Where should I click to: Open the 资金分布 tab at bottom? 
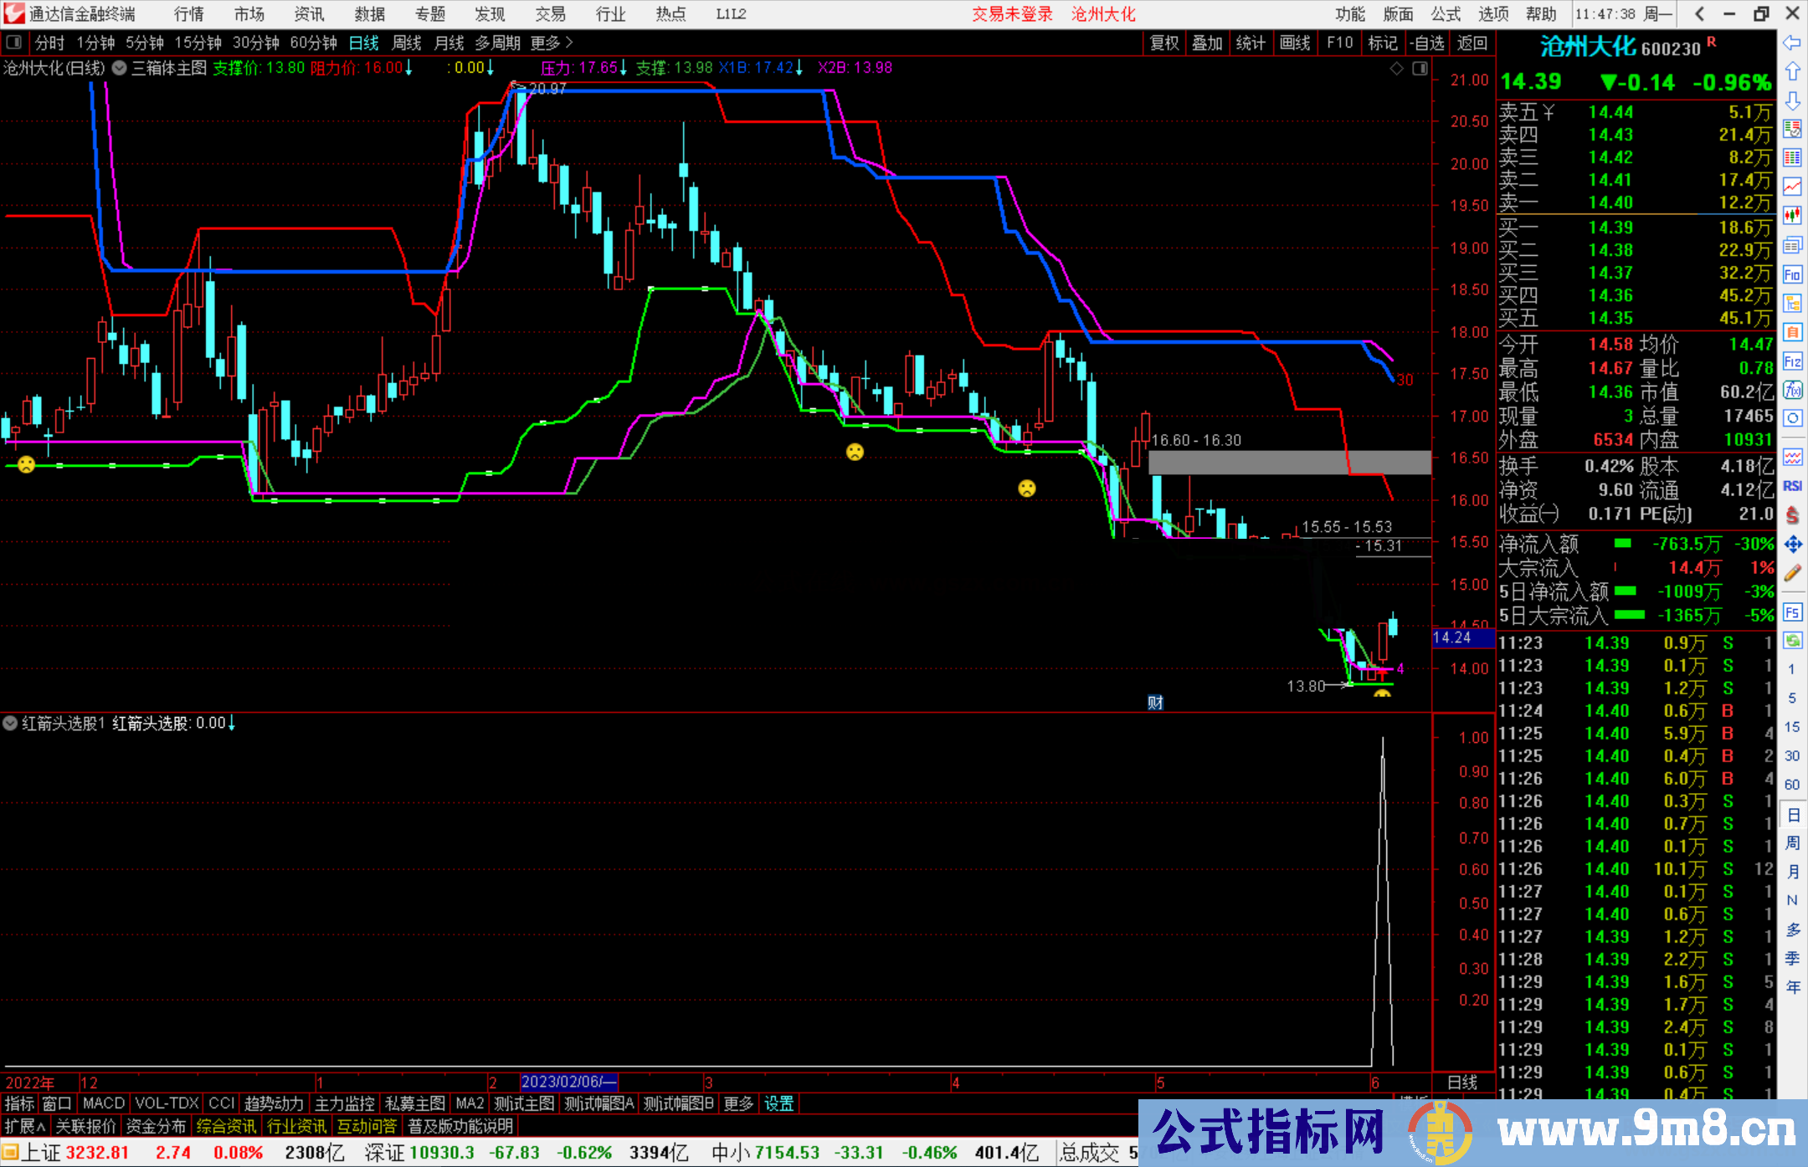(x=156, y=1126)
